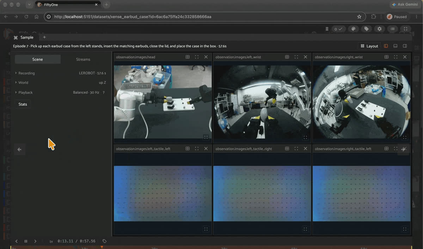
Task: Reload the browser page
Action: pos(26,17)
